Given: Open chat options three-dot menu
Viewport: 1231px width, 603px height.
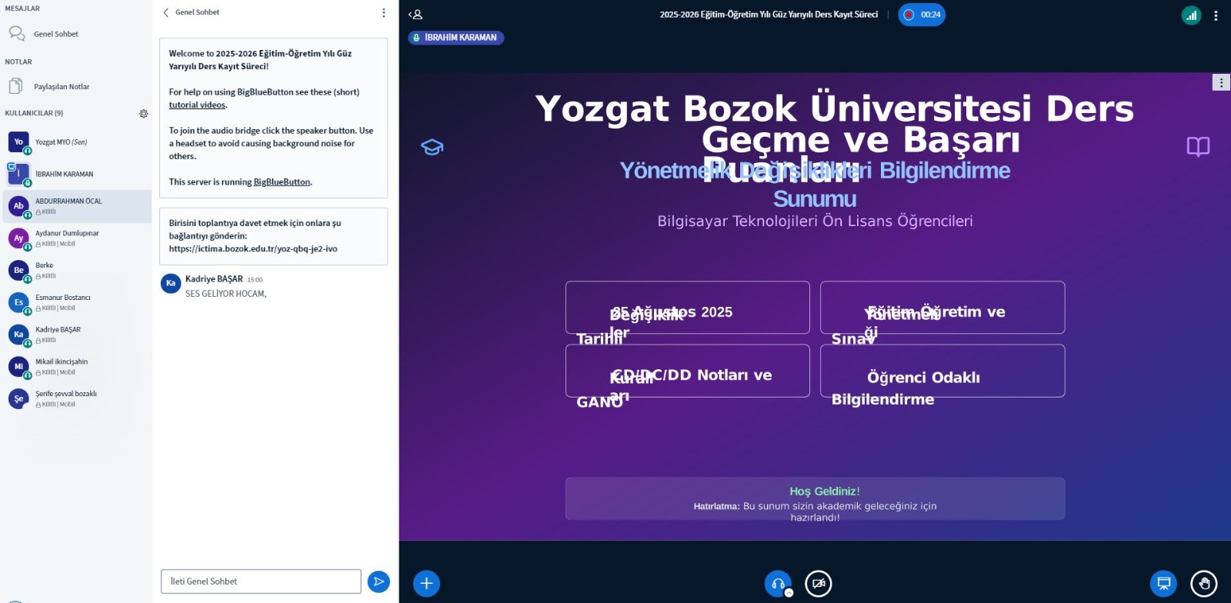Looking at the screenshot, I should click(x=383, y=13).
